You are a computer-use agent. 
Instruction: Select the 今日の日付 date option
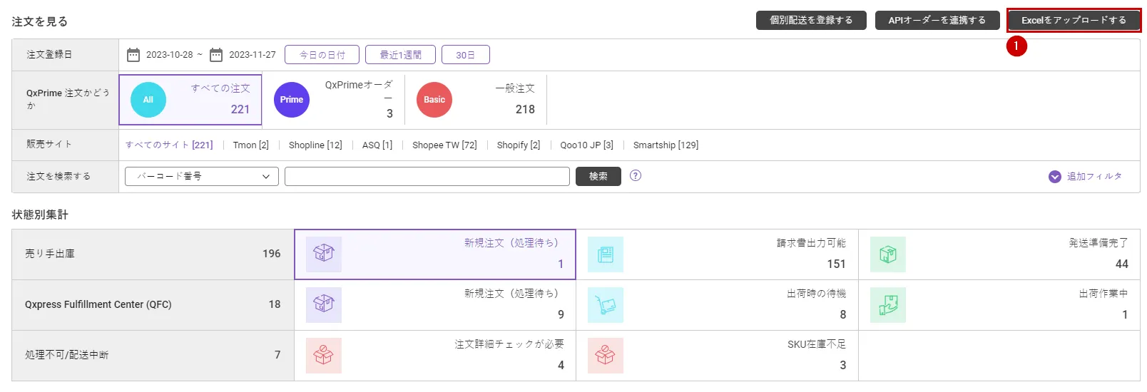[322, 55]
